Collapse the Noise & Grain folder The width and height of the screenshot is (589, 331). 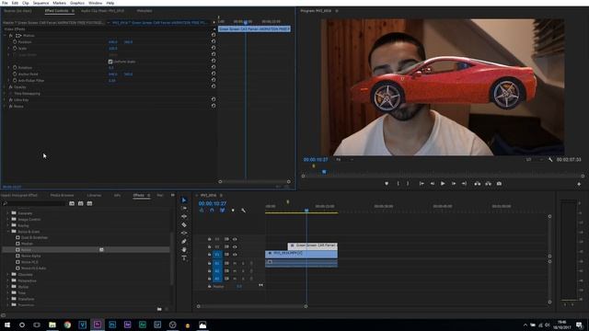pos(8,232)
